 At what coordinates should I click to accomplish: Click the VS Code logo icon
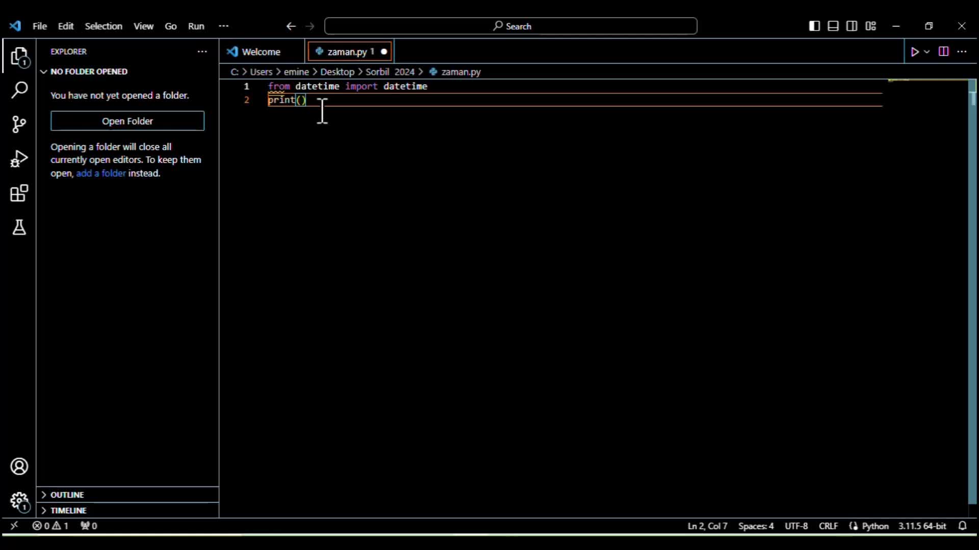(x=15, y=26)
